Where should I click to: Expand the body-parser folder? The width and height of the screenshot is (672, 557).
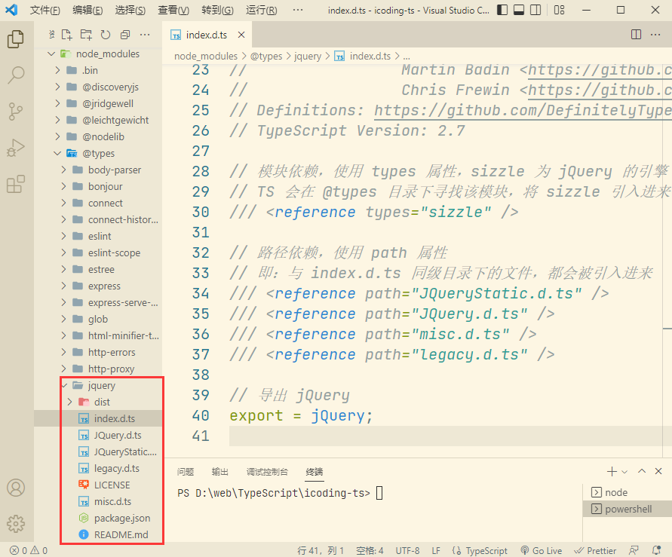(x=98, y=170)
